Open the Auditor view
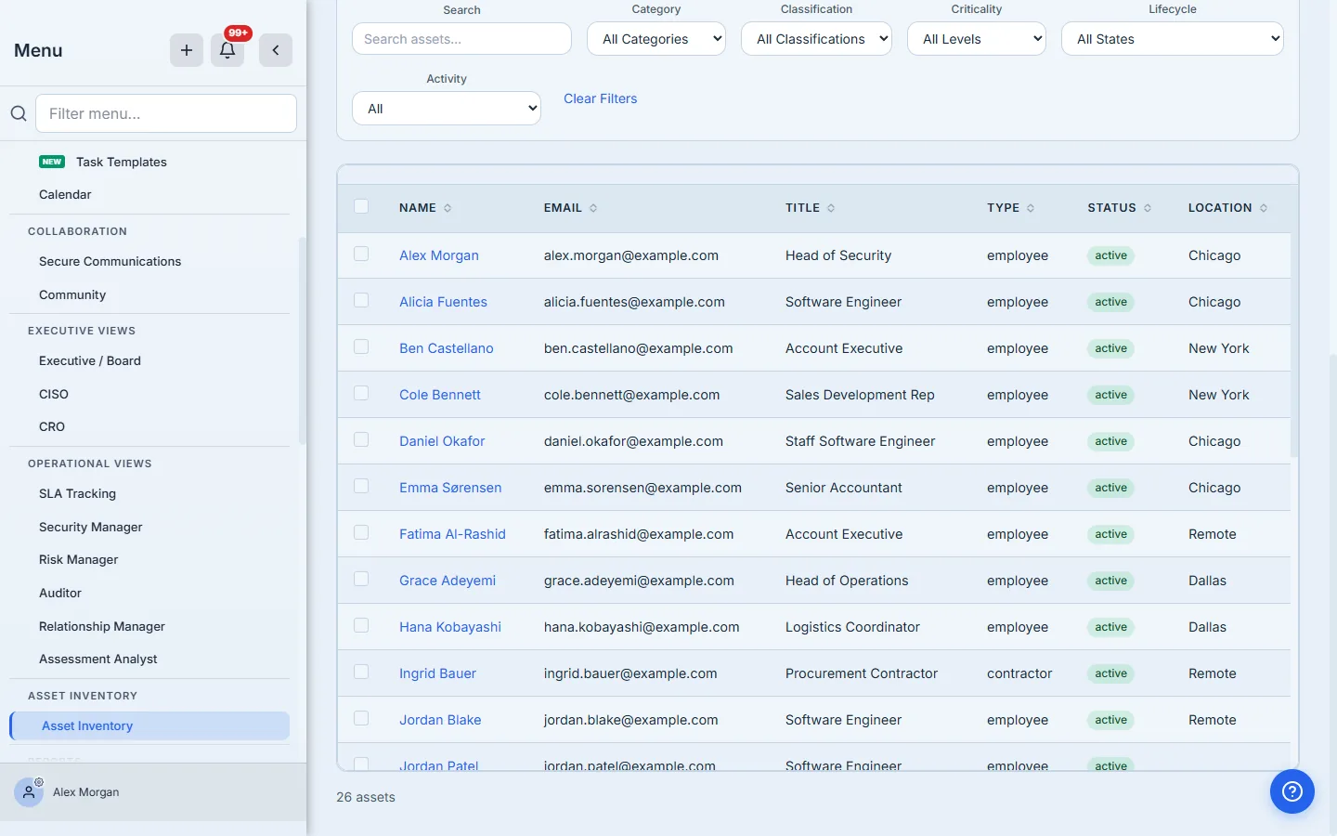The image size is (1337, 836). coord(60,593)
